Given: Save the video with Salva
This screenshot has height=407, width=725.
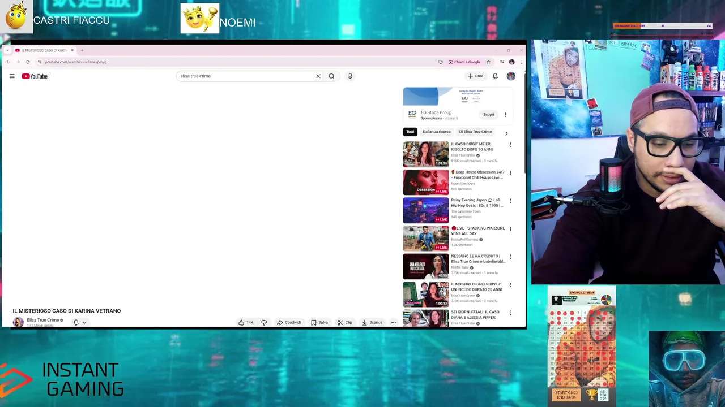Looking at the screenshot, I should tap(319, 322).
